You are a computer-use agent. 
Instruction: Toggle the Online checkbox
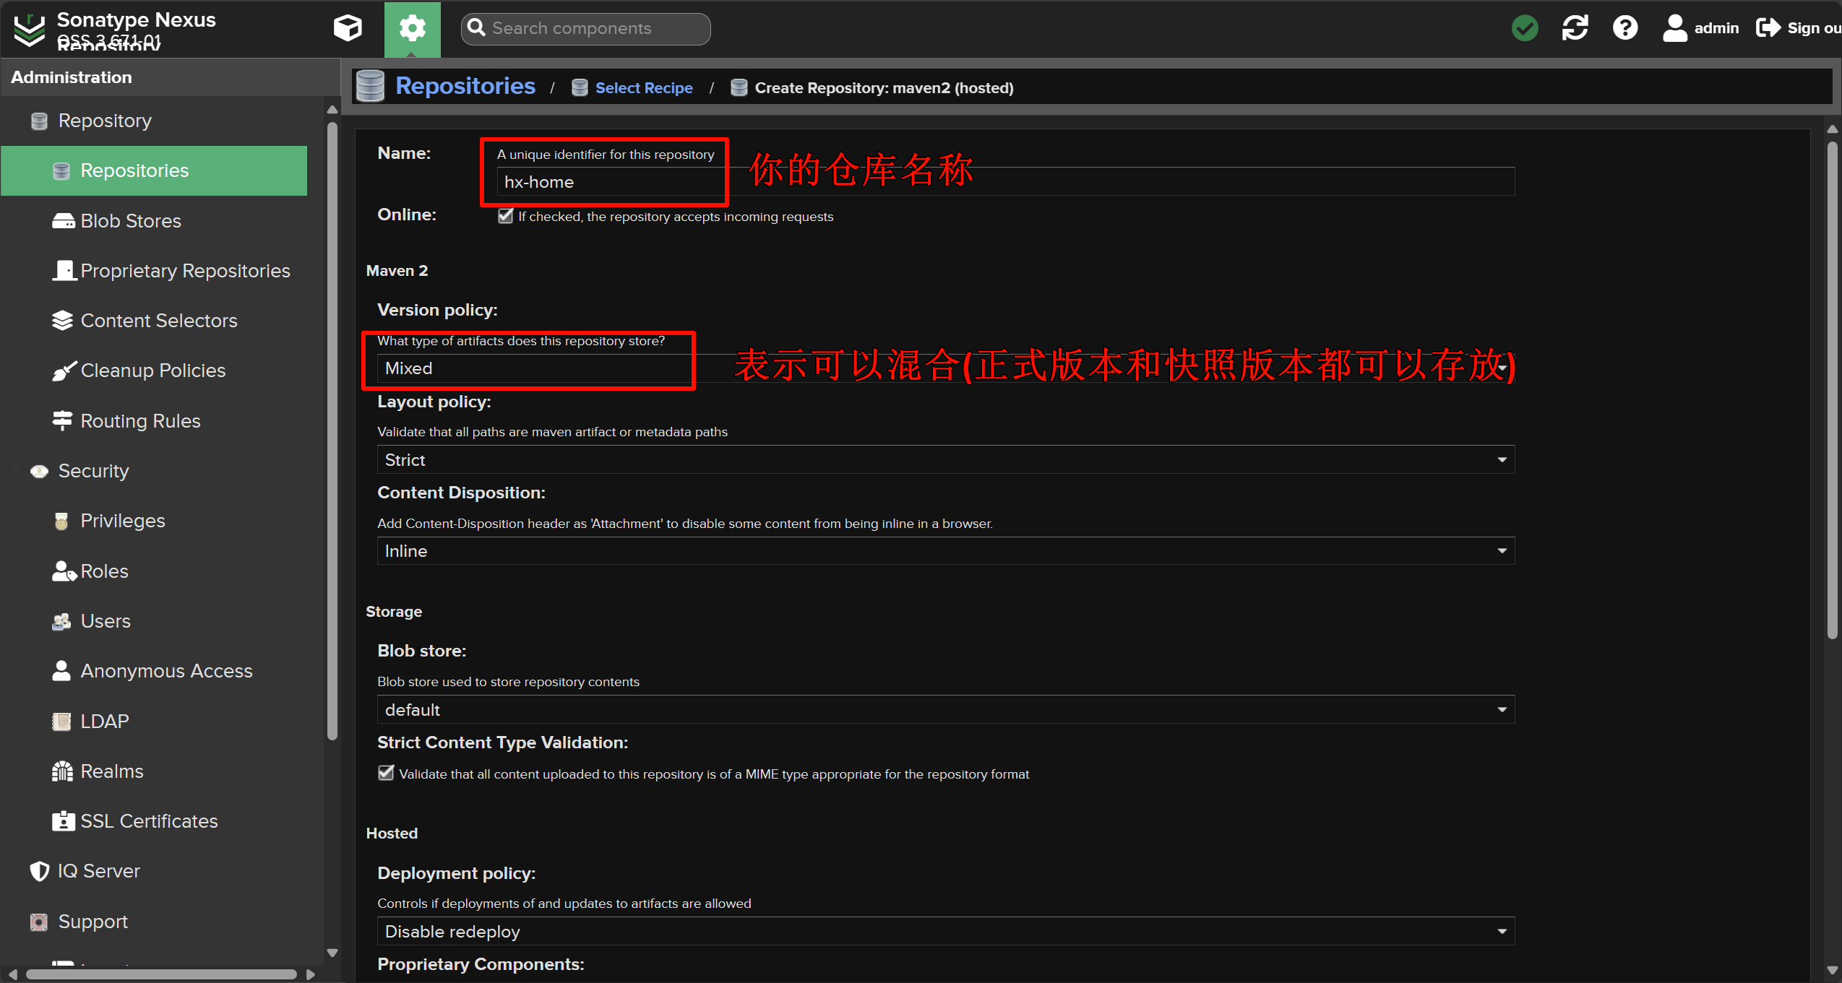click(x=505, y=216)
